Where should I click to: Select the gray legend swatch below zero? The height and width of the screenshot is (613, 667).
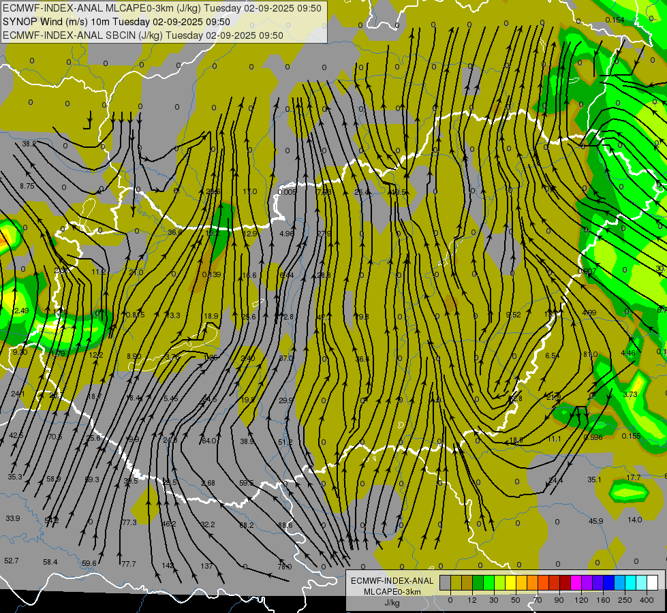tap(445, 583)
